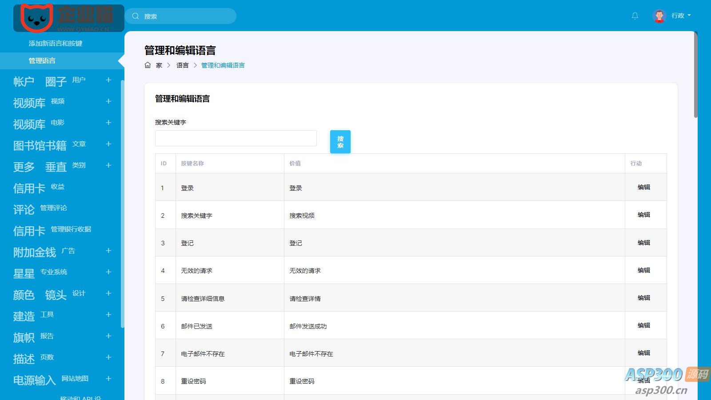711x400 pixels.
Task: Expand the 电影 sidebar section
Action: (108, 123)
